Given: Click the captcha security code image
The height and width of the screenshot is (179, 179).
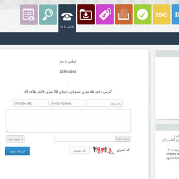Looking at the screenshot, I should coord(103,150).
